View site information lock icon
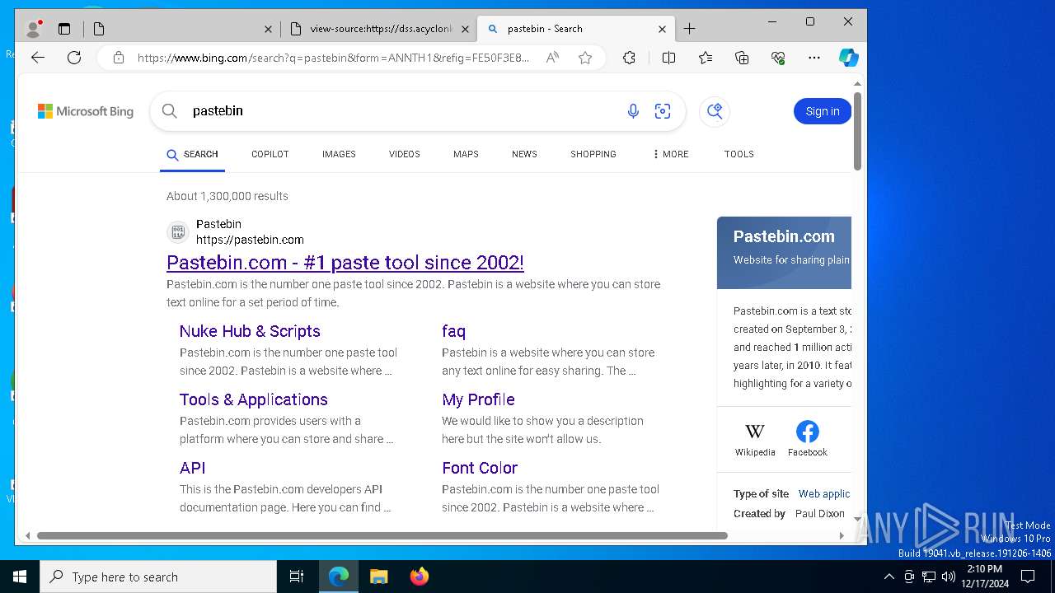Image resolution: width=1055 pixels, height=593 pixels. [x=119, y=58]
